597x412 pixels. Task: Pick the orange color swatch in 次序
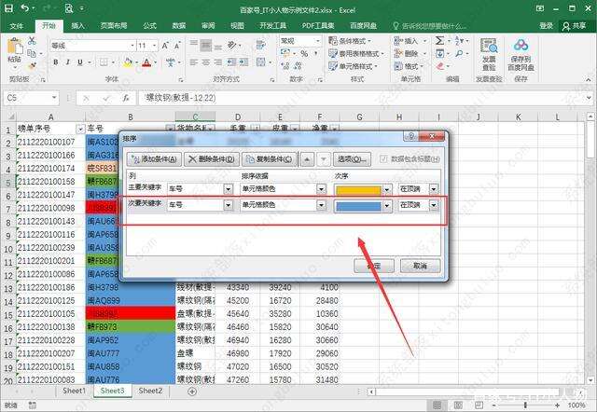point(358,189)
